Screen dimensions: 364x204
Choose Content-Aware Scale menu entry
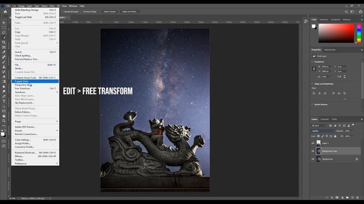[x=35, y=78]
